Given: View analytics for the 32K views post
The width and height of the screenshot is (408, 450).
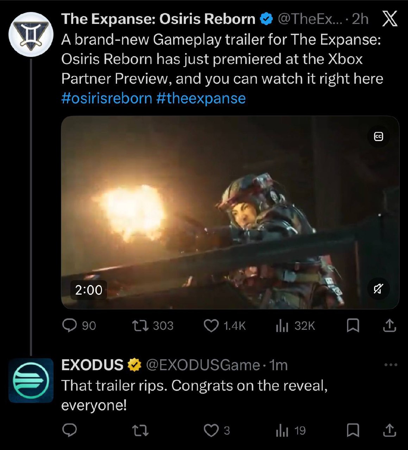Looking at the screenshot, I should tap(282, 326).
